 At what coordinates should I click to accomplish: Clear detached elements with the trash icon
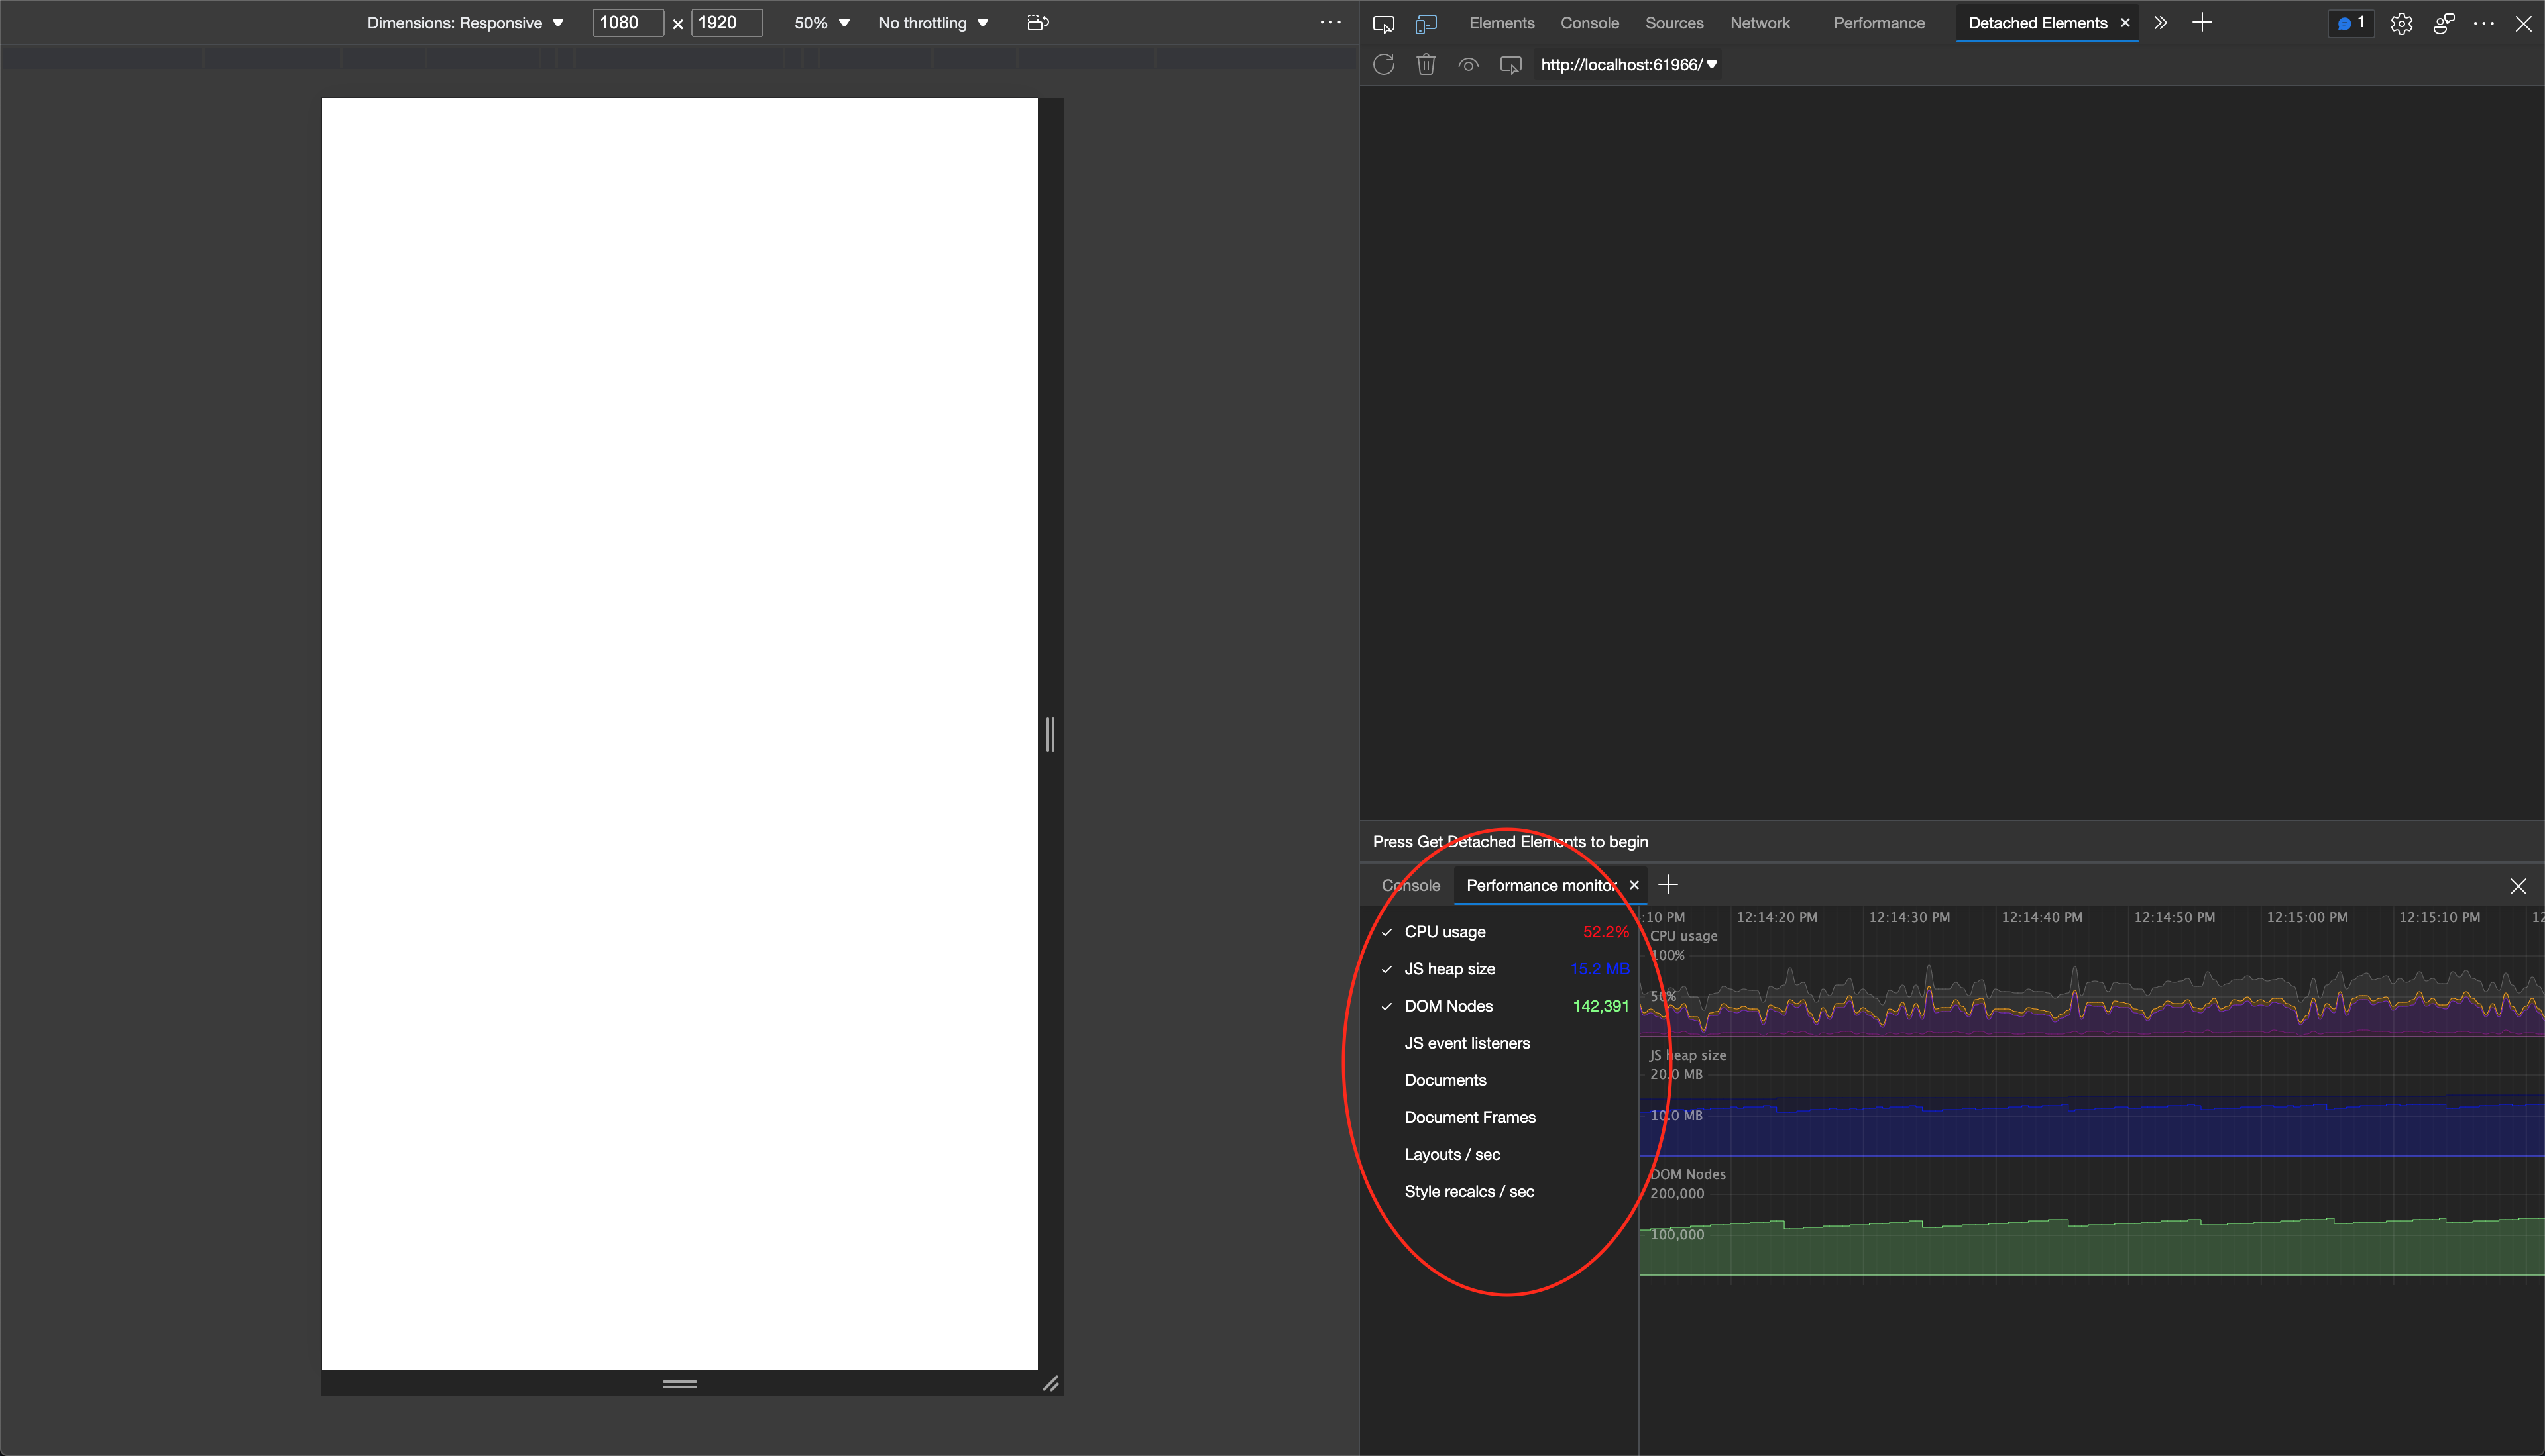point(1426,64)
